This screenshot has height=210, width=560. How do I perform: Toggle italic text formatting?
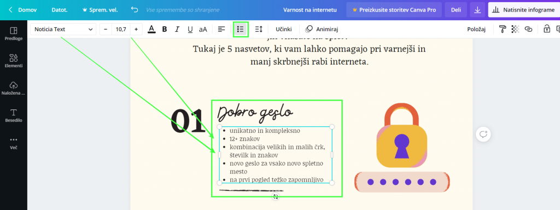pyautogui.click(x=177, y=30)
